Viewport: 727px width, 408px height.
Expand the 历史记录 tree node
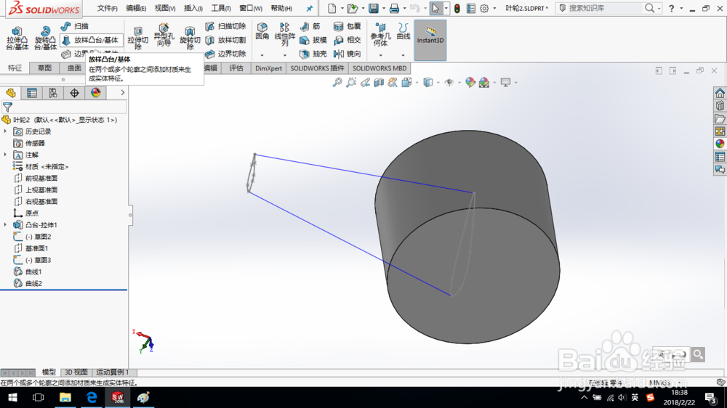point(6,131)
